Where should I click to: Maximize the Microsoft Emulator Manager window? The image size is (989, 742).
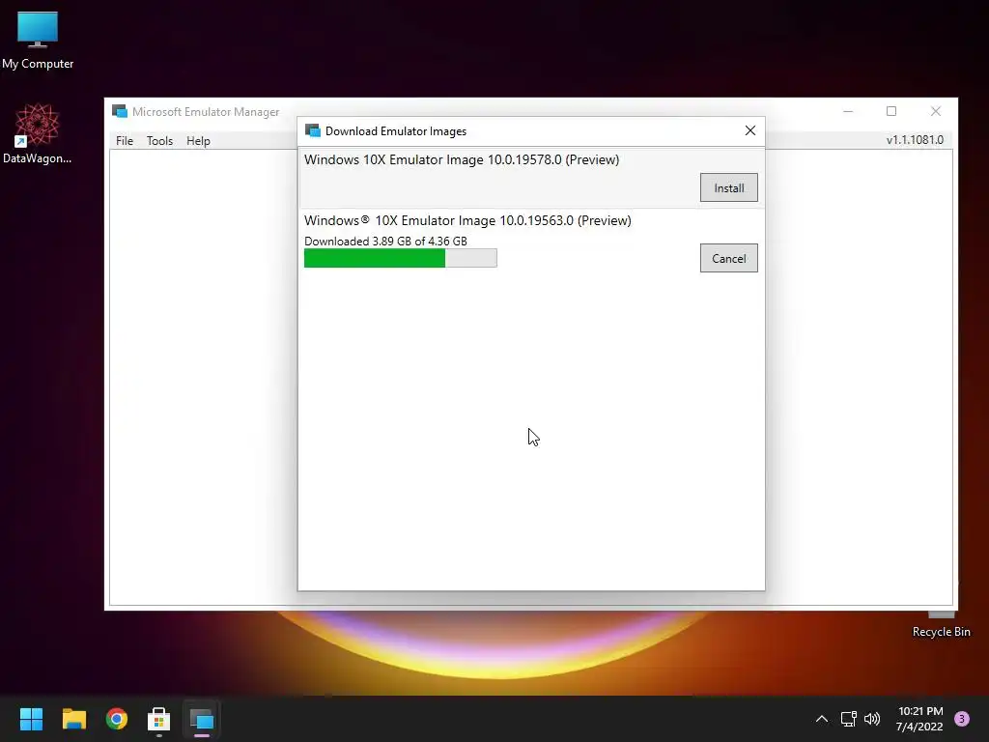pos(891,112)
